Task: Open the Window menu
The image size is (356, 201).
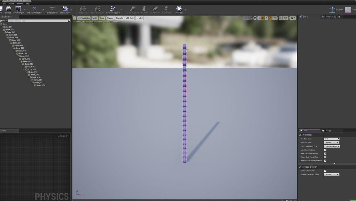Action: click(x=20, y=3)
